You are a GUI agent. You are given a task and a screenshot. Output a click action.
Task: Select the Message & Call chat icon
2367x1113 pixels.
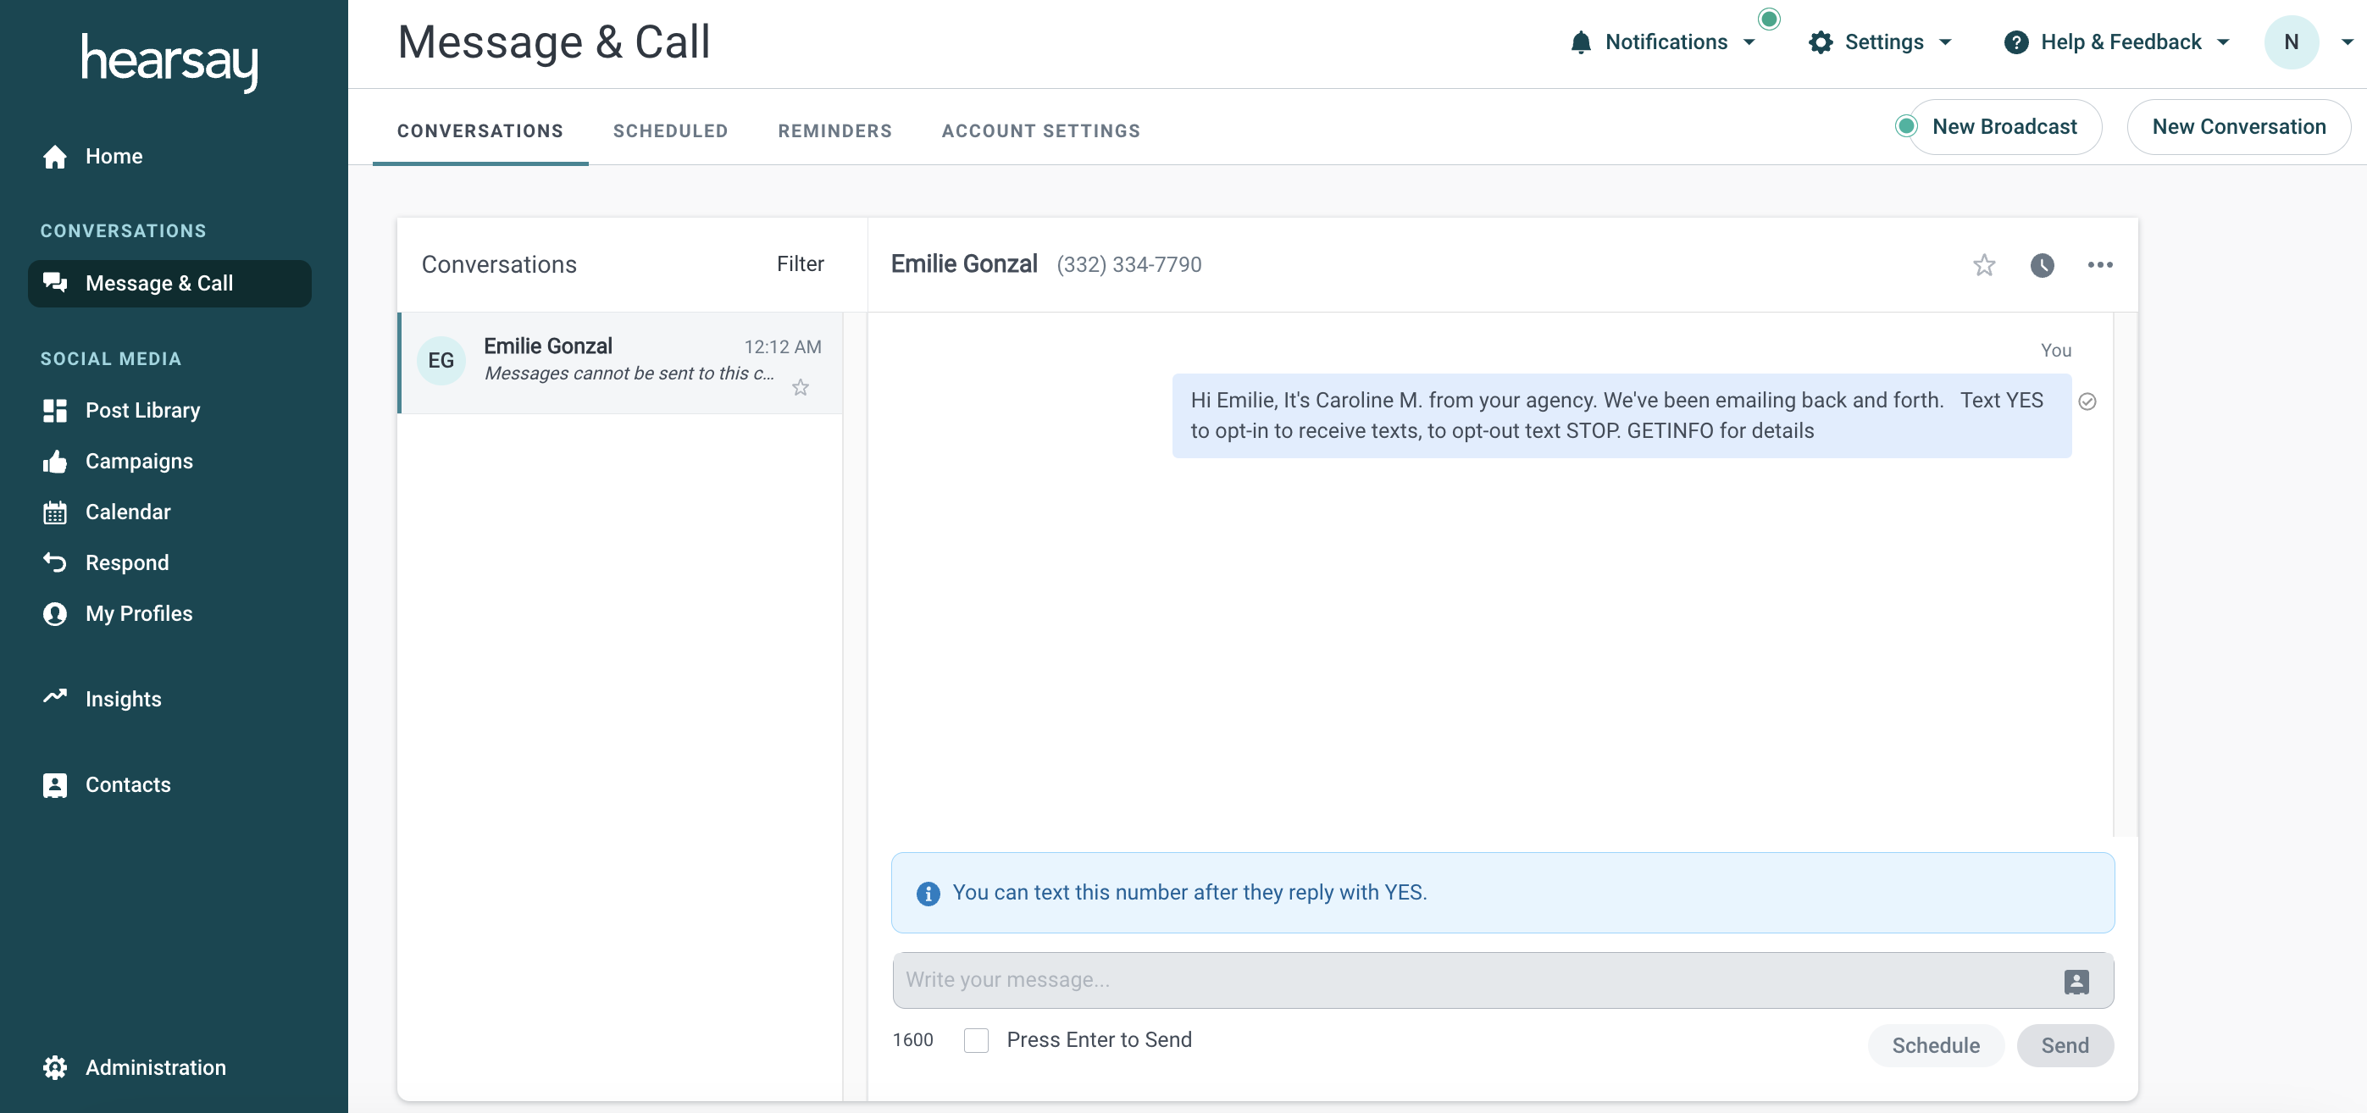[55, 283]
